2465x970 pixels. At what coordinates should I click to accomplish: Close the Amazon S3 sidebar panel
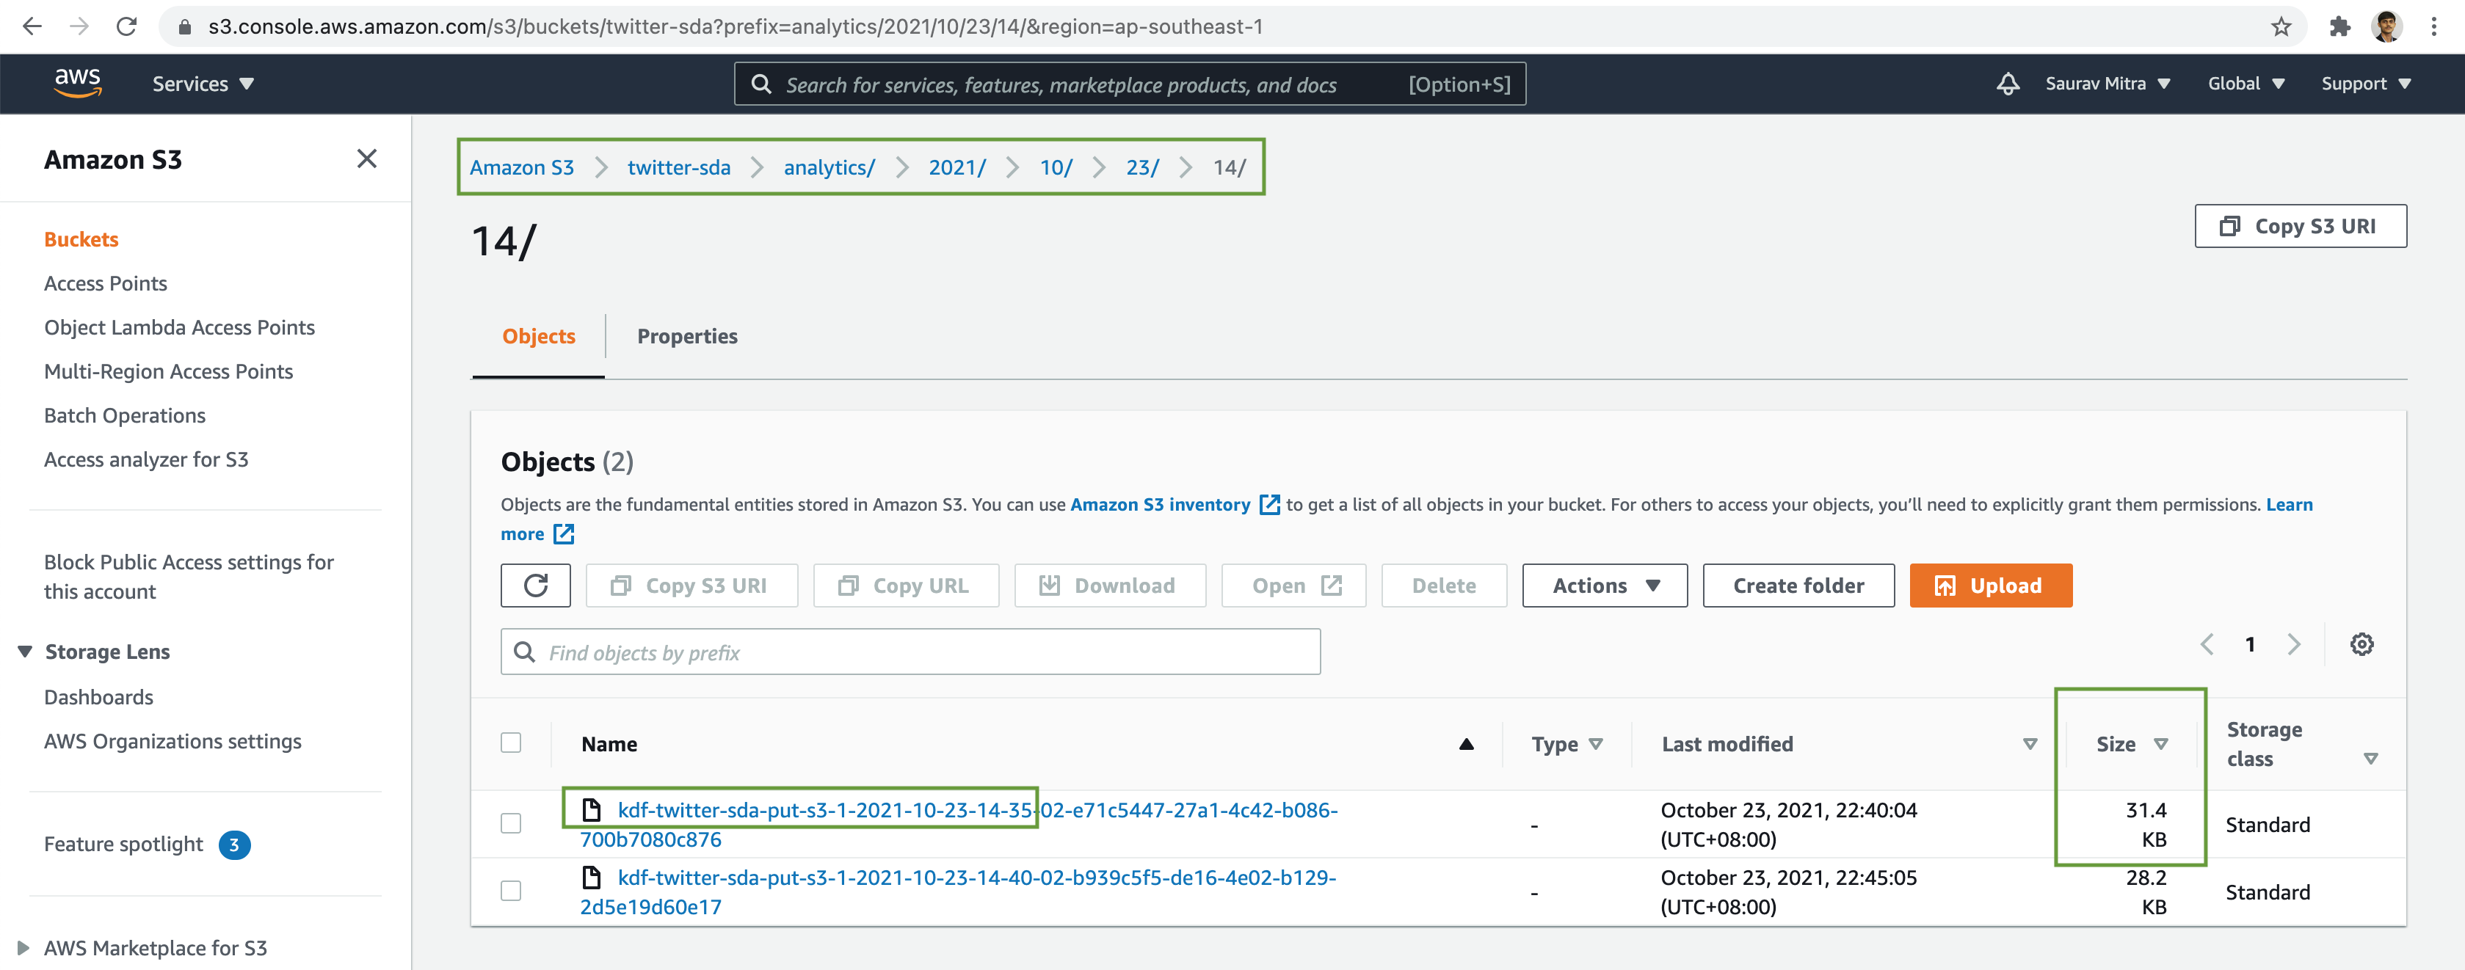pyautogui.click(x=366, y=158)
